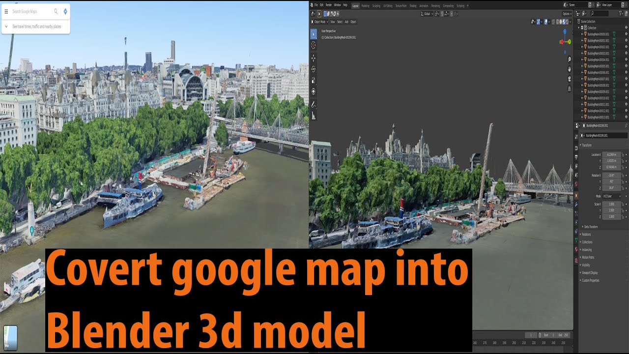The height and width of the screenshot is (354, 629).
Task: Click the Google Maps directions icon
Action: pyautogui.click(x=65, y=11)
